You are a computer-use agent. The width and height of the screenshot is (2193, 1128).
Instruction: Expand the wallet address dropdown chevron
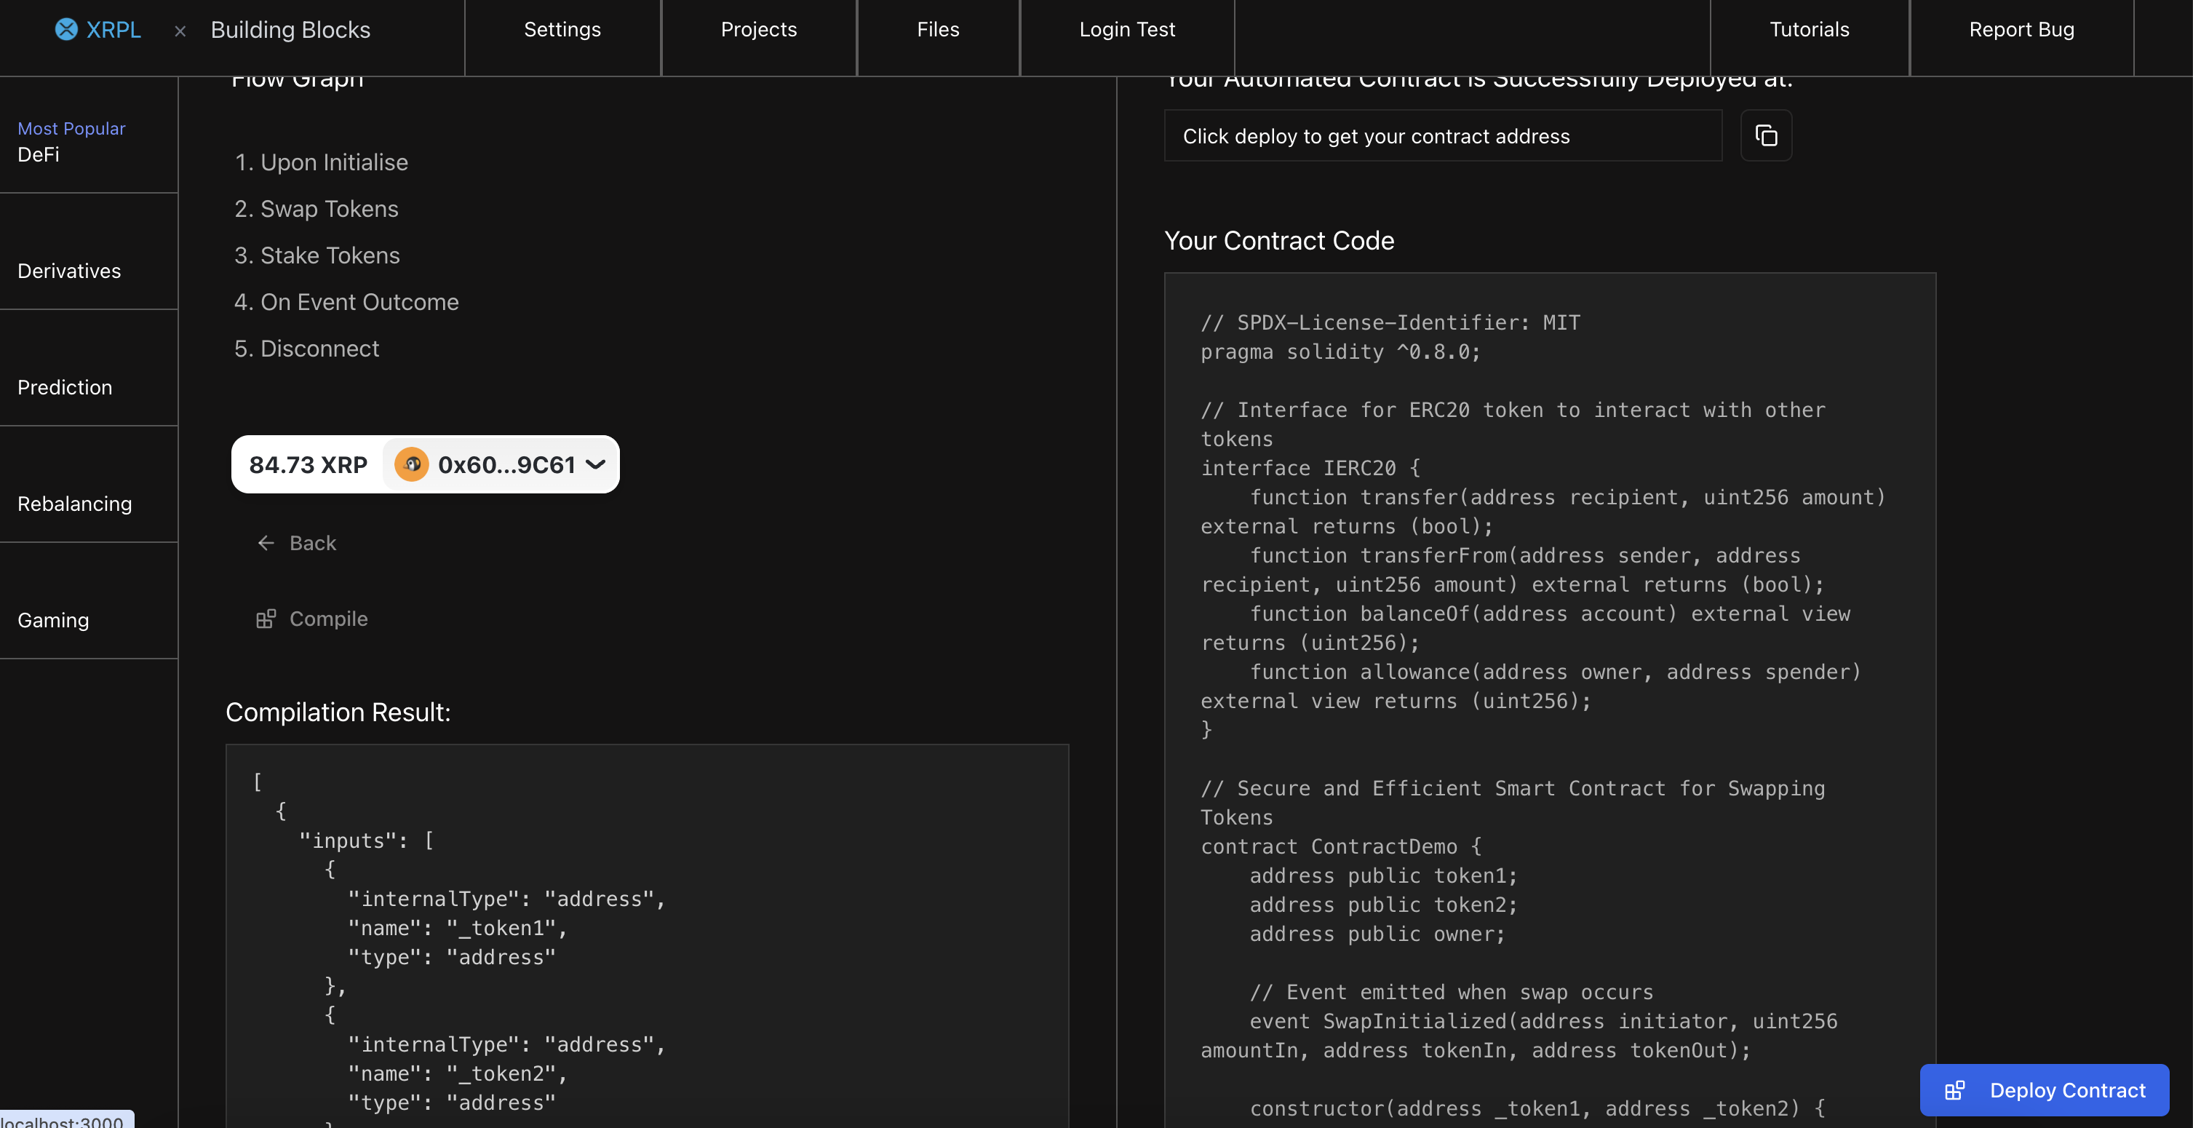[x=596, y=465]
